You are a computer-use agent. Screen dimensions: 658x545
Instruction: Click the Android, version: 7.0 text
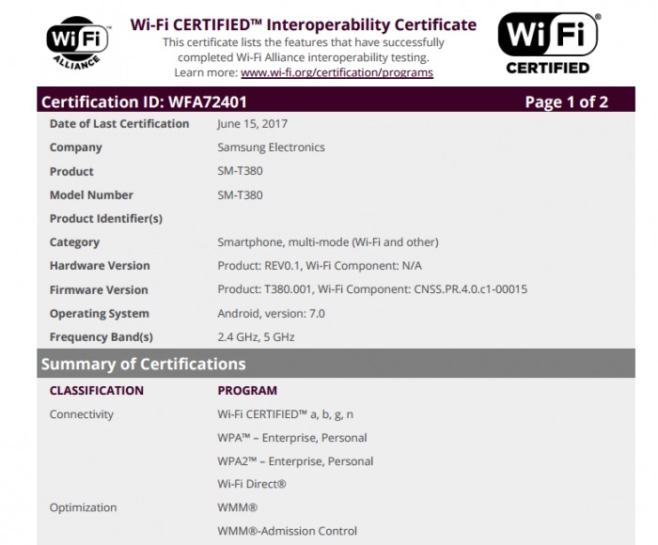coord(273,314)
